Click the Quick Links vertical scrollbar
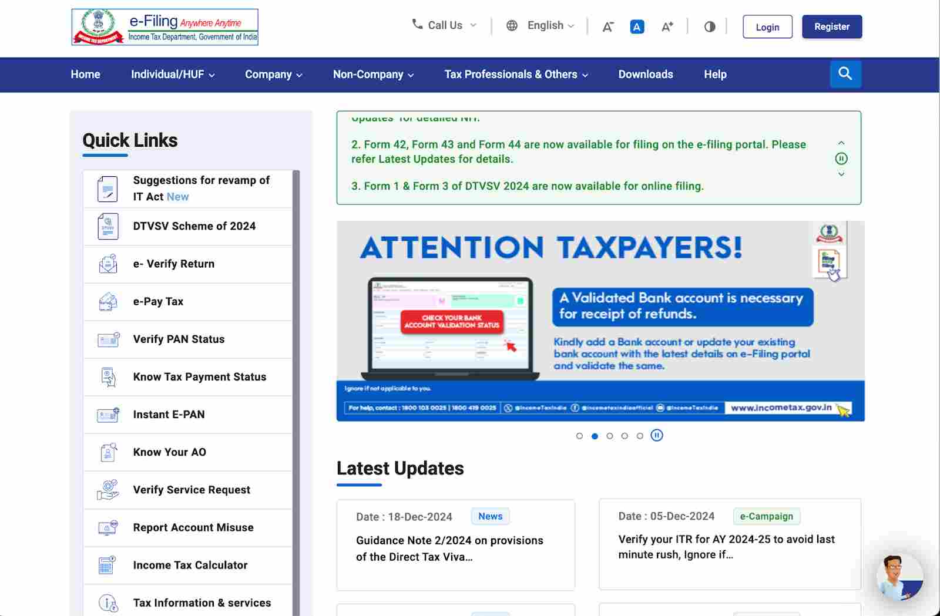Viewport: 940px width, 616px height. click(296, 392)
